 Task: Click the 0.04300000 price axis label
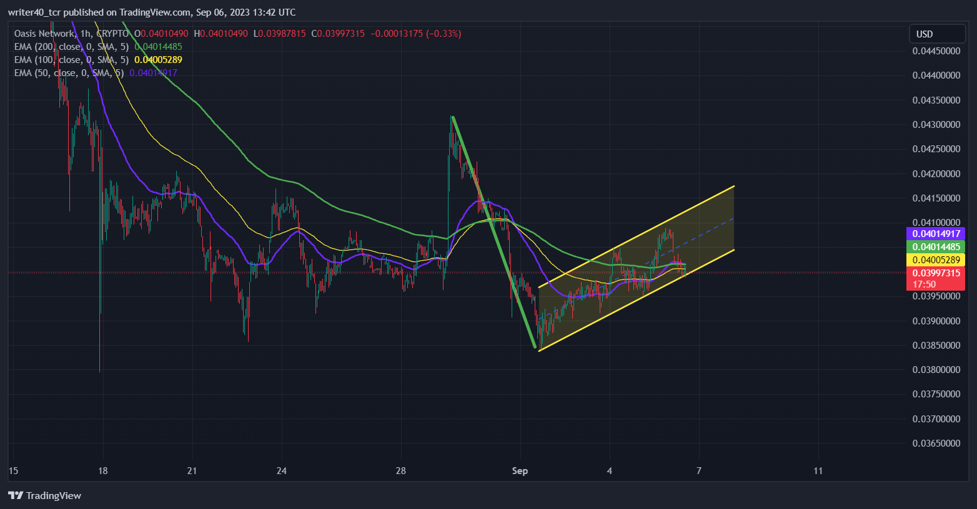(936, 125)
